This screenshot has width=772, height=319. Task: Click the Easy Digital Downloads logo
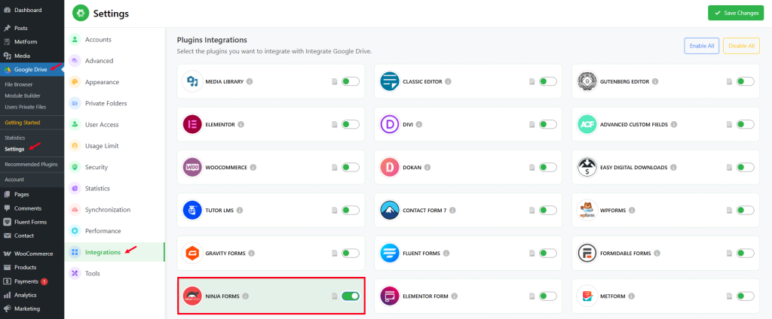pyautogui.click(x=587, y=167)
